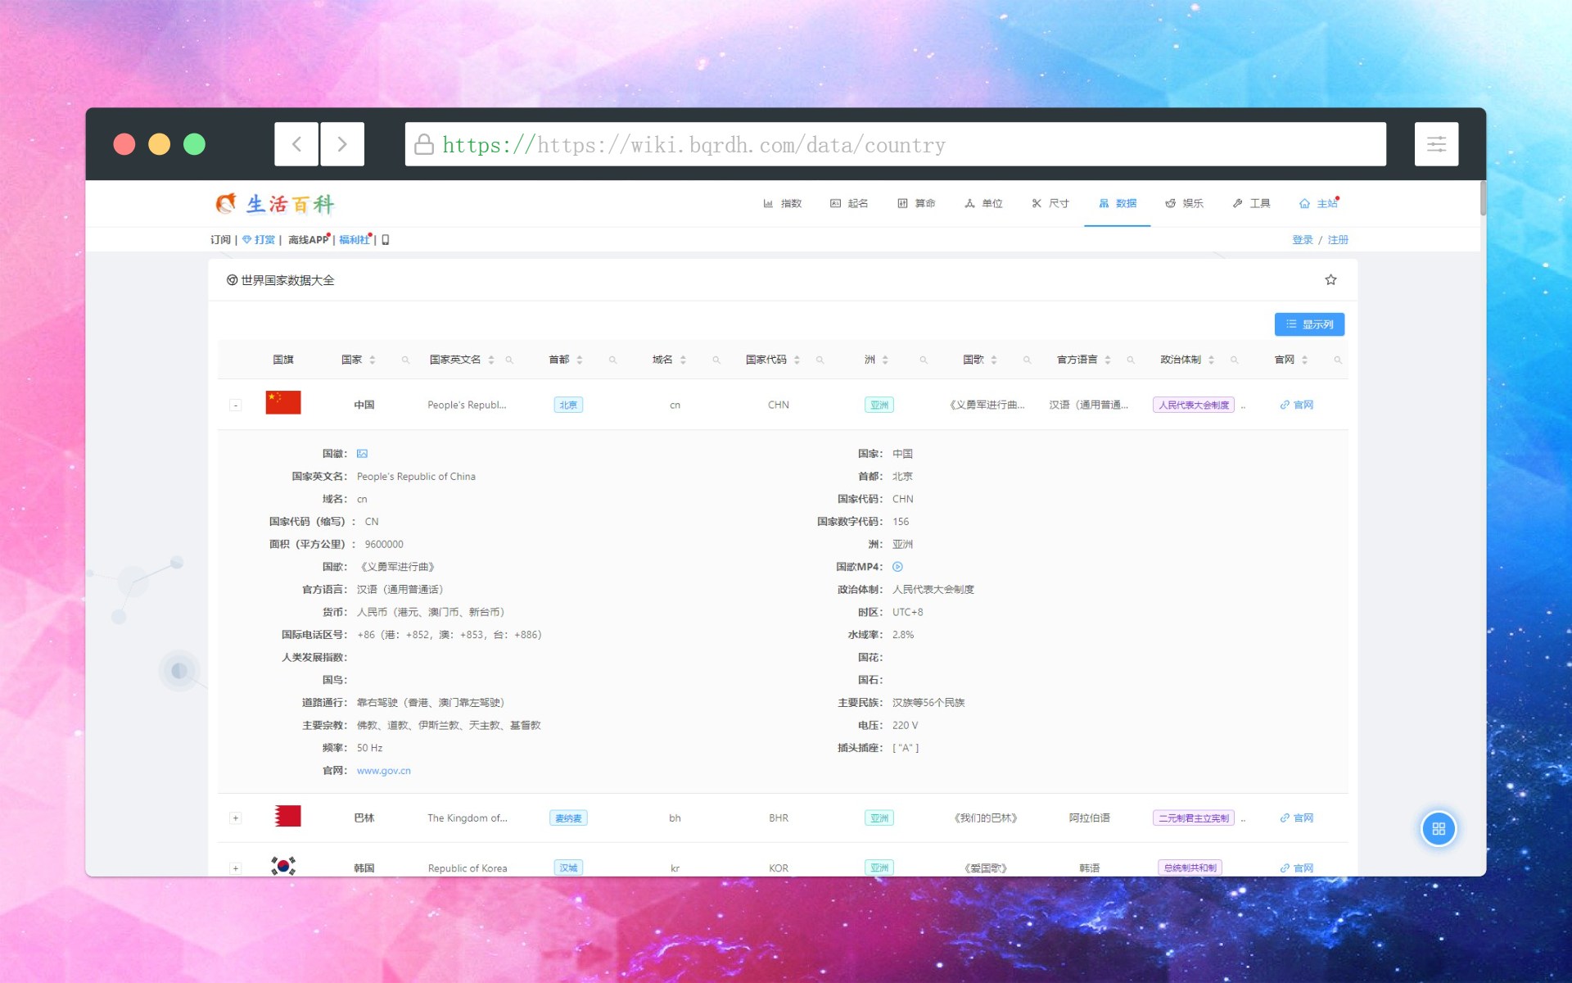Open the 算命 nav menu
This screenshot has width=1572, height=983.
tap(916, 203)
